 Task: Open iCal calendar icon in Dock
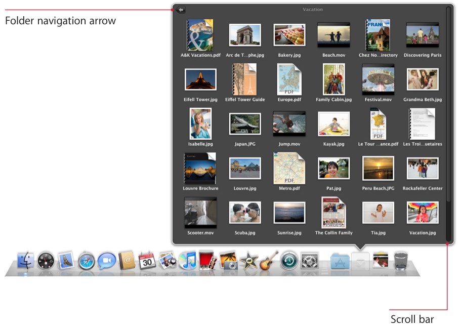147,261
